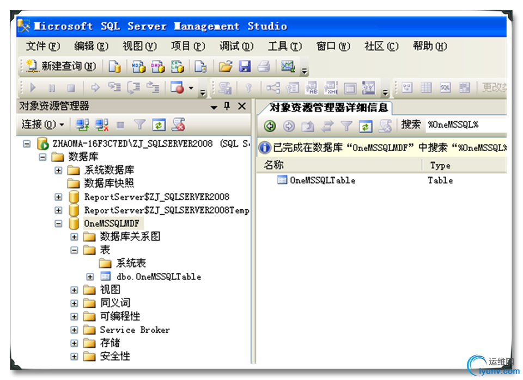Expand the ReportServer$ZJ_SQLSERVER2008Temp database
This screenshot has height=380, width=523.
58,210
